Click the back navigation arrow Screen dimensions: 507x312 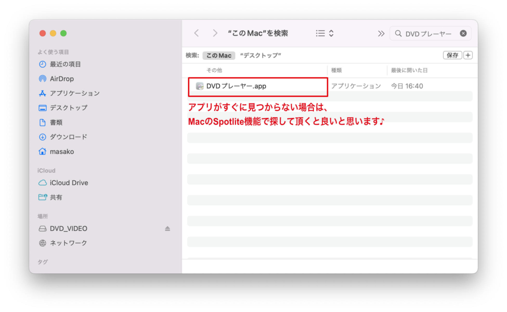pos(197,33)
